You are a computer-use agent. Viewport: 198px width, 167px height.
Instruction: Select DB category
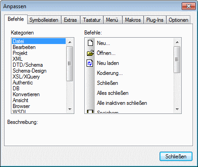[39, 88]
